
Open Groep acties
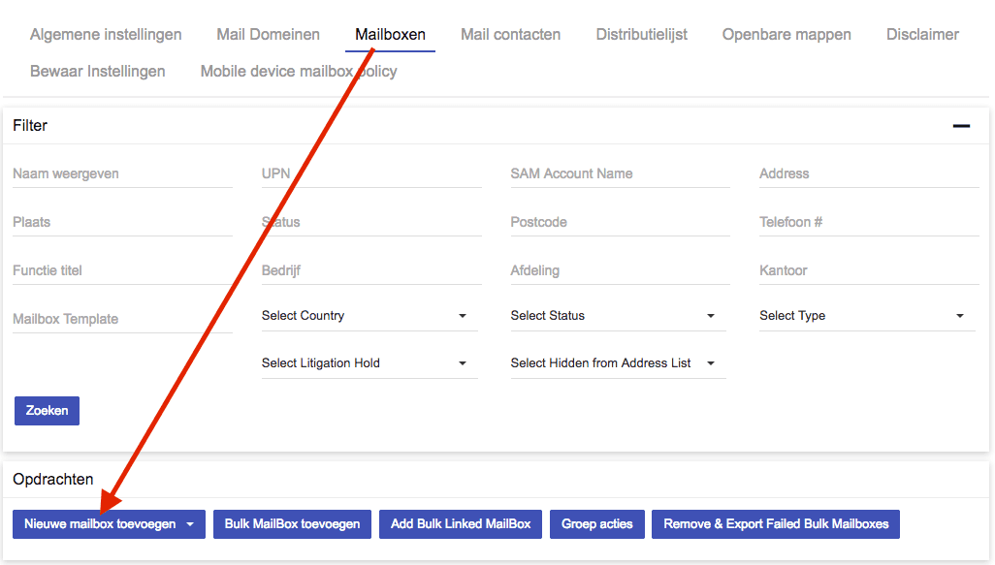pyautogui.click(x=596, y=523)
